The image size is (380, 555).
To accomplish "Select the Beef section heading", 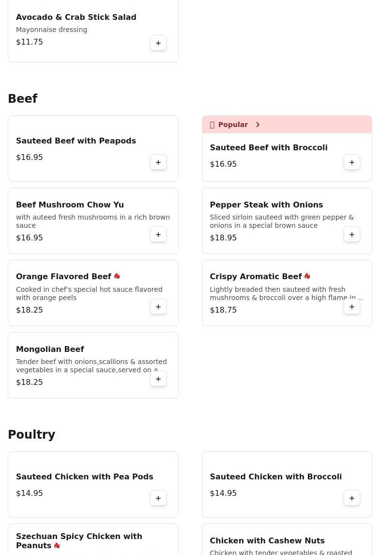I will [x=23, y=99].
